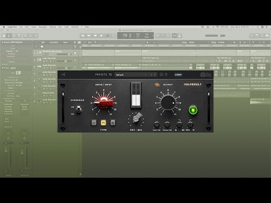
Task: Open the Browsers icon at far right
Action: coord(267,36)
